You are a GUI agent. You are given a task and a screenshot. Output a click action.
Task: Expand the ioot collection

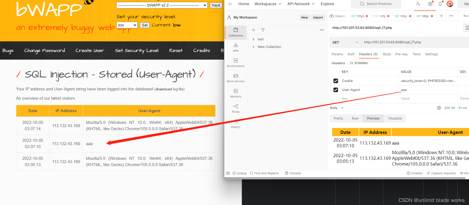click(253, 39)
